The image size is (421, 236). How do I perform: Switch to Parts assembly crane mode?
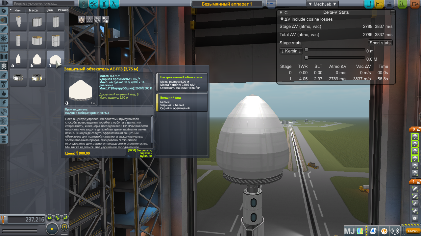(84, 4)
